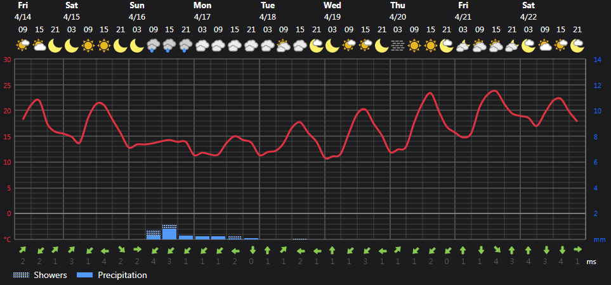Click the wind arrow under Fri 4/14 at 09
Viewport: 611px width, 285px height.
pyautogui.click(x=23, y=250)
